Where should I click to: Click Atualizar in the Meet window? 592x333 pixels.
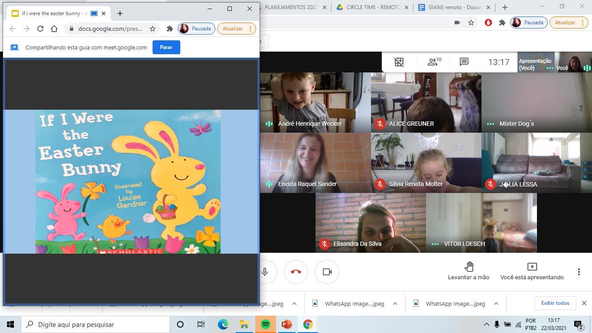tap(565, 23)
